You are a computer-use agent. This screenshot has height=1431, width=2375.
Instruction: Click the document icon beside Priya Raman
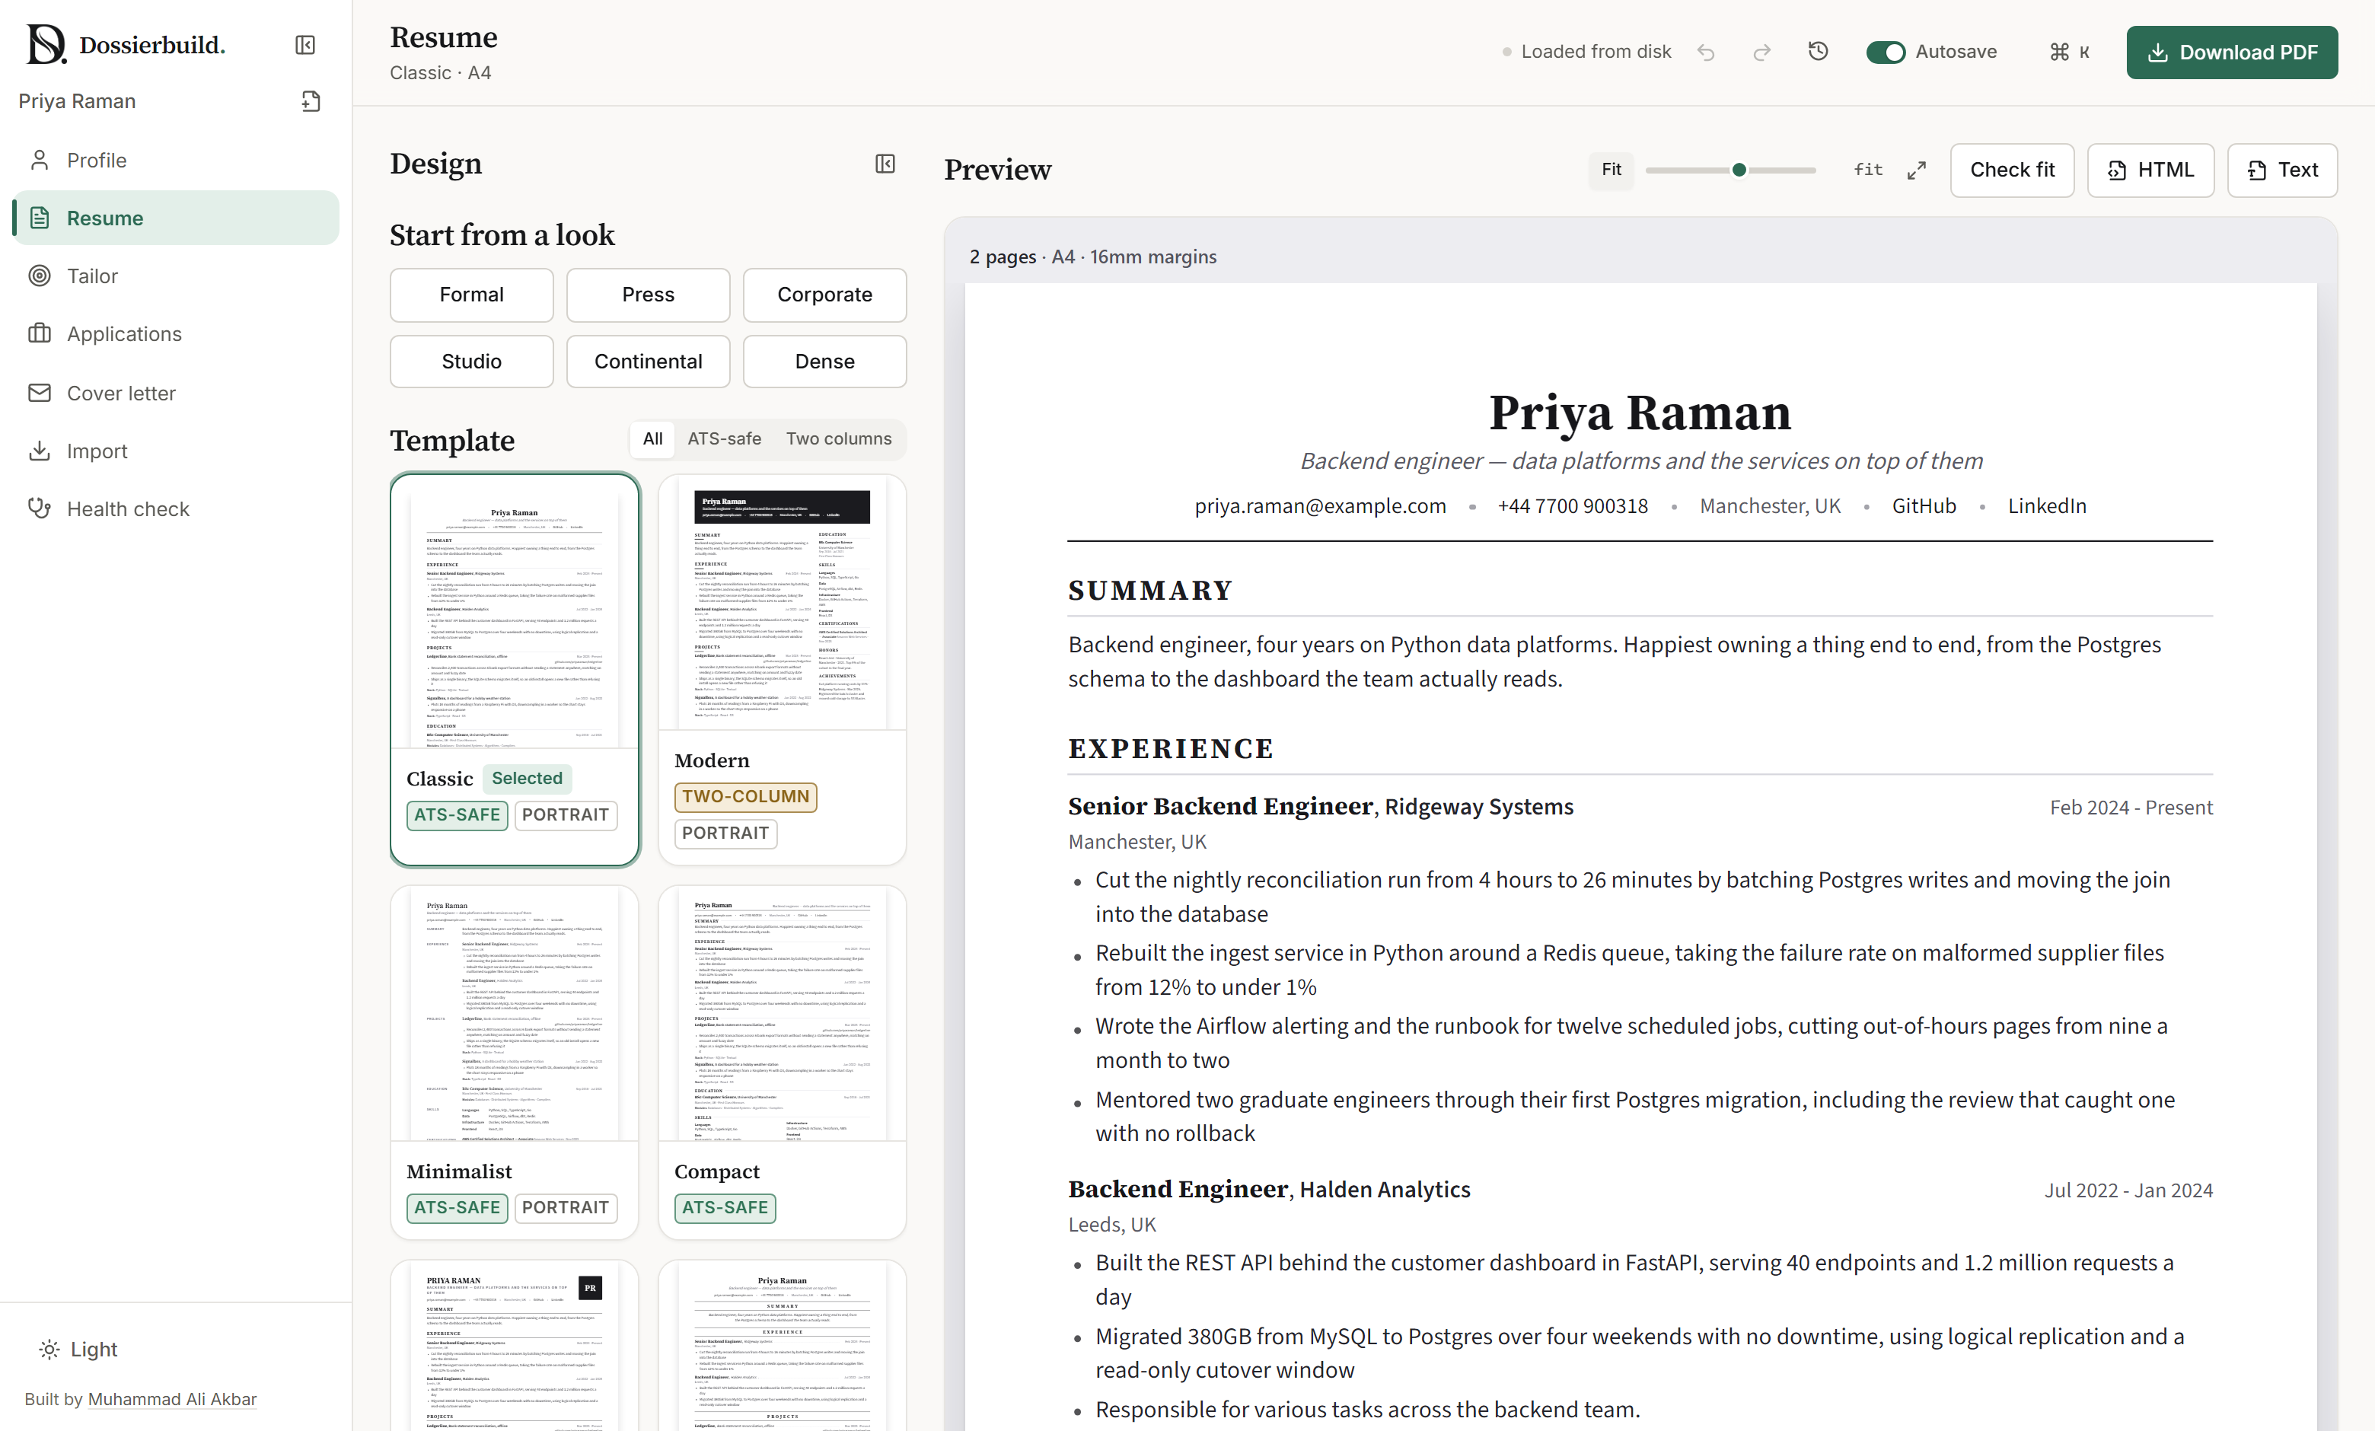[x=311, y=101]
